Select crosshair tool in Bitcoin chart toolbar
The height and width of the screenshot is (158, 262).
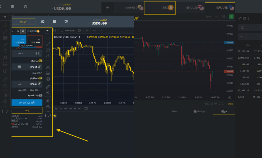(48, 37)
